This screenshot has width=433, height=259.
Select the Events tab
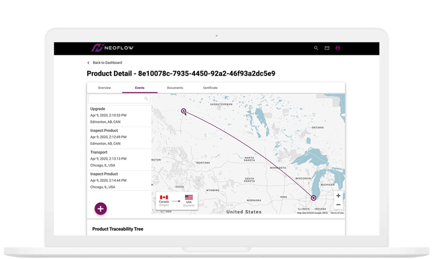[x=140, y=88]
